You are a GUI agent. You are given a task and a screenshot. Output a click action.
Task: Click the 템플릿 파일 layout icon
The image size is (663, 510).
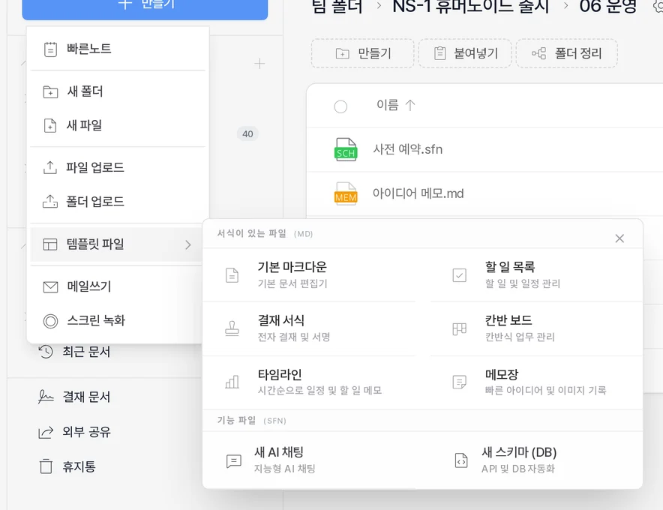pyautogui.click(x=50, y=244)
